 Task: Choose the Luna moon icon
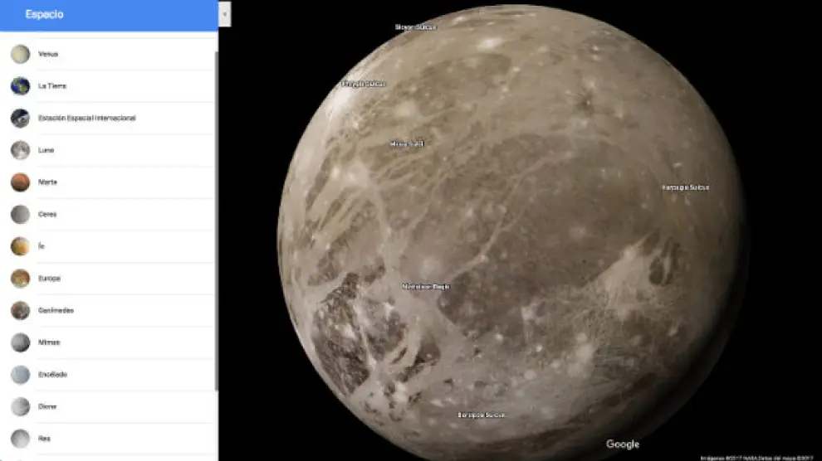(20, 150)
